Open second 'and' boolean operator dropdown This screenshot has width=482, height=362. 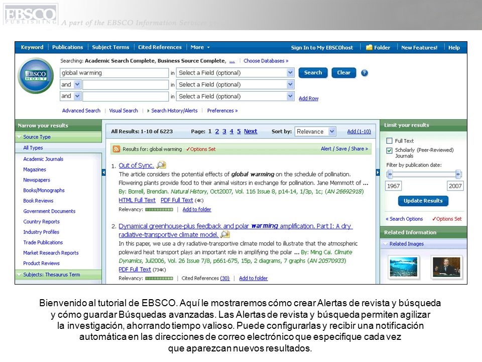(x=70, y=96)
